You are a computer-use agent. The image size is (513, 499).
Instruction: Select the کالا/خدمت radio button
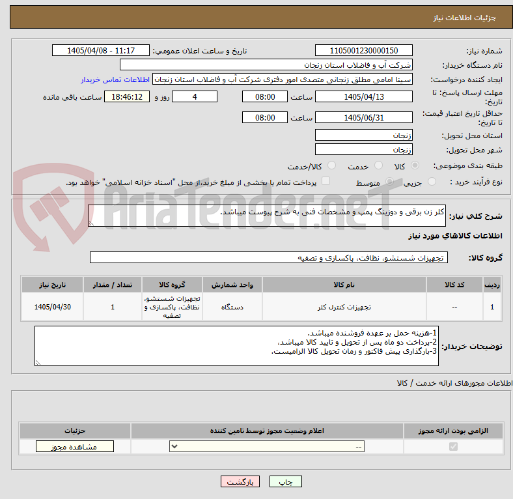pos(331,165)
